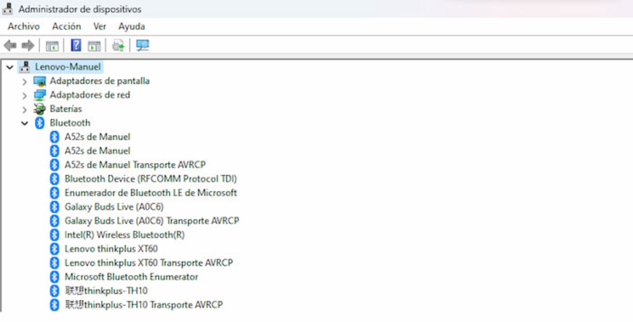Scan for hardware changes monitor icon
The image size is (633, 322).
tap(143, 45)
